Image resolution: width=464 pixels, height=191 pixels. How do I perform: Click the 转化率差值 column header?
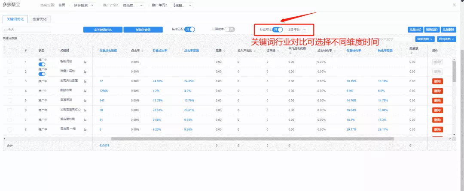coord(385,51)
